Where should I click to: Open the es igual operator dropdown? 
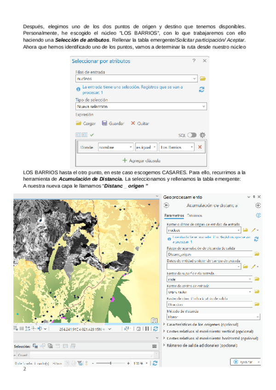[x=155, y=147]
